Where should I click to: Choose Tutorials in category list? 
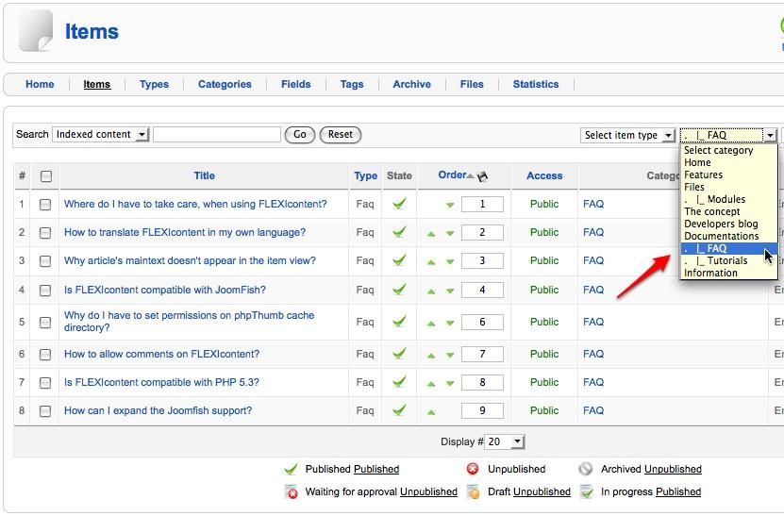pyautogui.click(x=729, y=260)
